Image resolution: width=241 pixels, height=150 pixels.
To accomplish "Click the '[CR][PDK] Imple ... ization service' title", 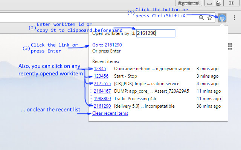I will pyautogui.click(x=146, y=84).
